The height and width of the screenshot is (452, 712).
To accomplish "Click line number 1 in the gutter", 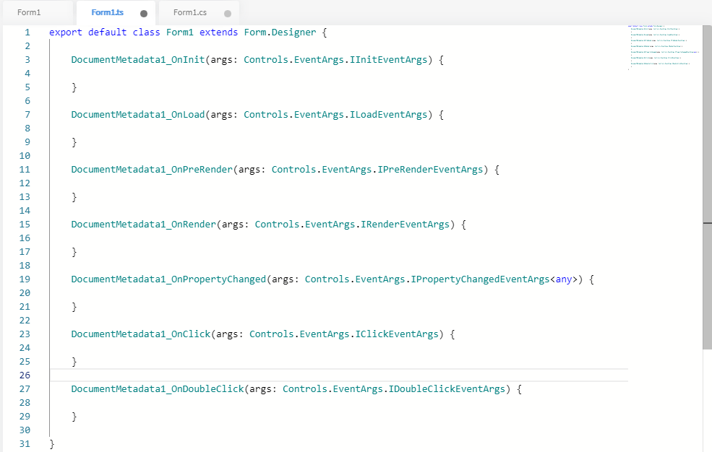I will (27, 32).
